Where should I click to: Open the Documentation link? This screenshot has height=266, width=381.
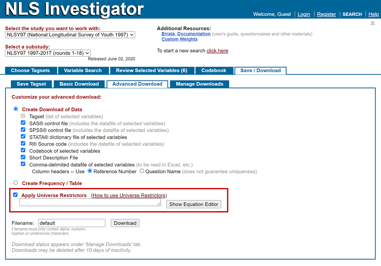[x=194, y=34]
